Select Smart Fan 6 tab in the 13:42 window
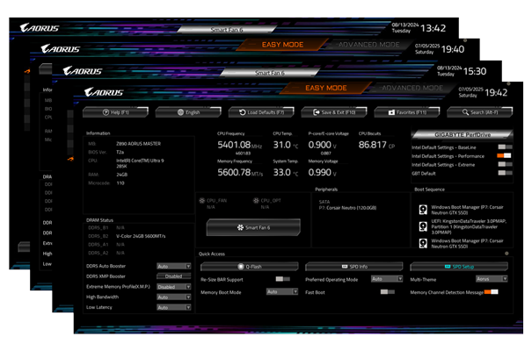The width and height of the screenshot is (532, 351). [x=227, y=30]
